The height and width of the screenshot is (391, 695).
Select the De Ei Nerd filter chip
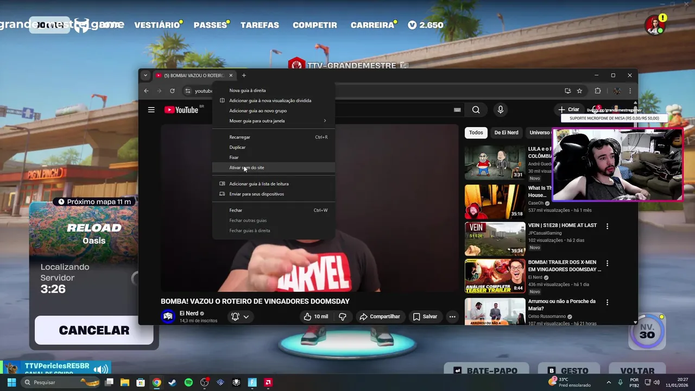pos(506,133)
